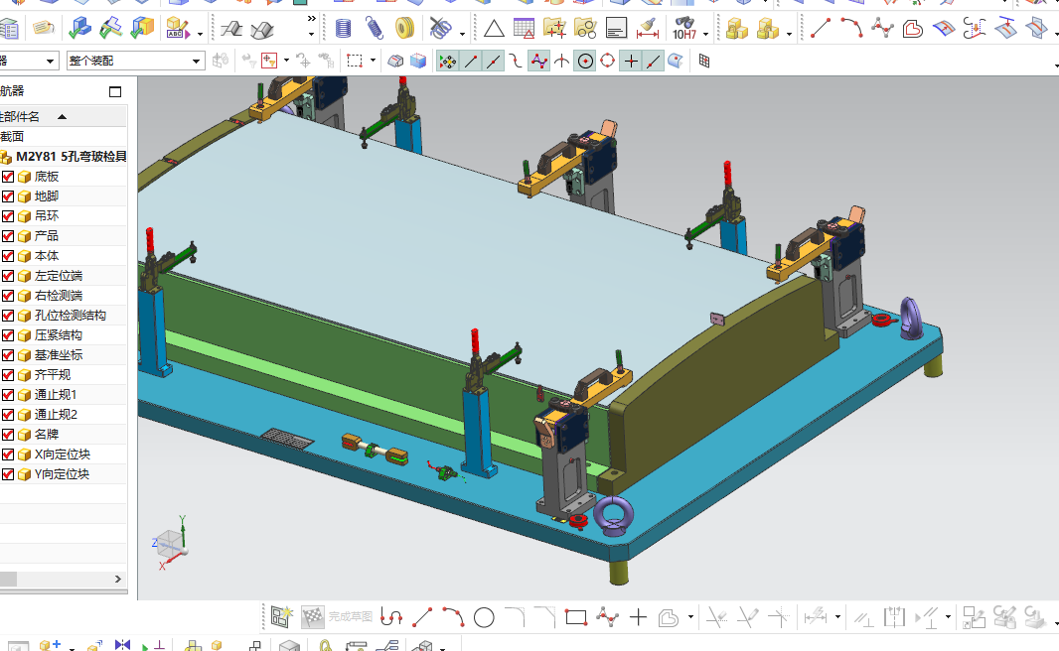This screenshot has height=651, width=1059.
Task: Uncheck the 铭牌 component checkbox
Action: [x=8, y=435]
